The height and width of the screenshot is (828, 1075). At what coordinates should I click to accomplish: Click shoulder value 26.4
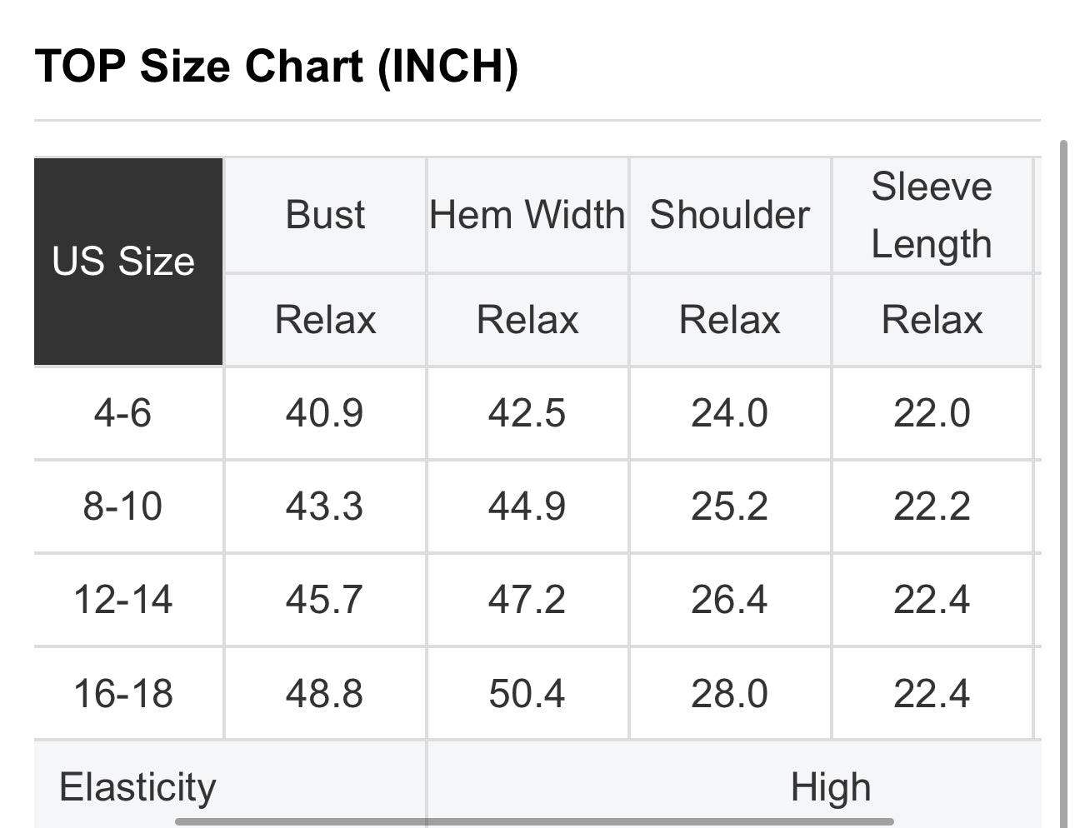729,600
